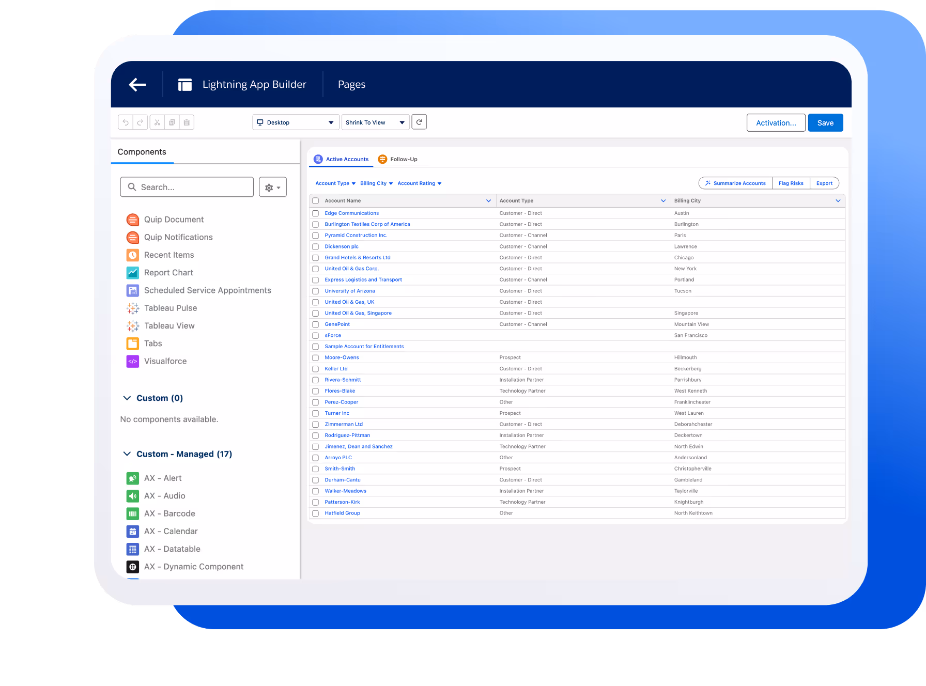The height and width of the screenshot is (686, 926).
Task: Select the Quip Document component icon
Action: click(x=133, y=220)
